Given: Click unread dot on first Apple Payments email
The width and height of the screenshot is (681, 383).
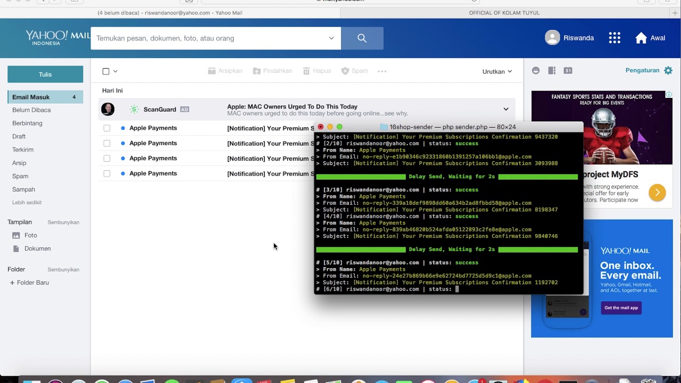Looking at the screenshot, I should 123,128.
